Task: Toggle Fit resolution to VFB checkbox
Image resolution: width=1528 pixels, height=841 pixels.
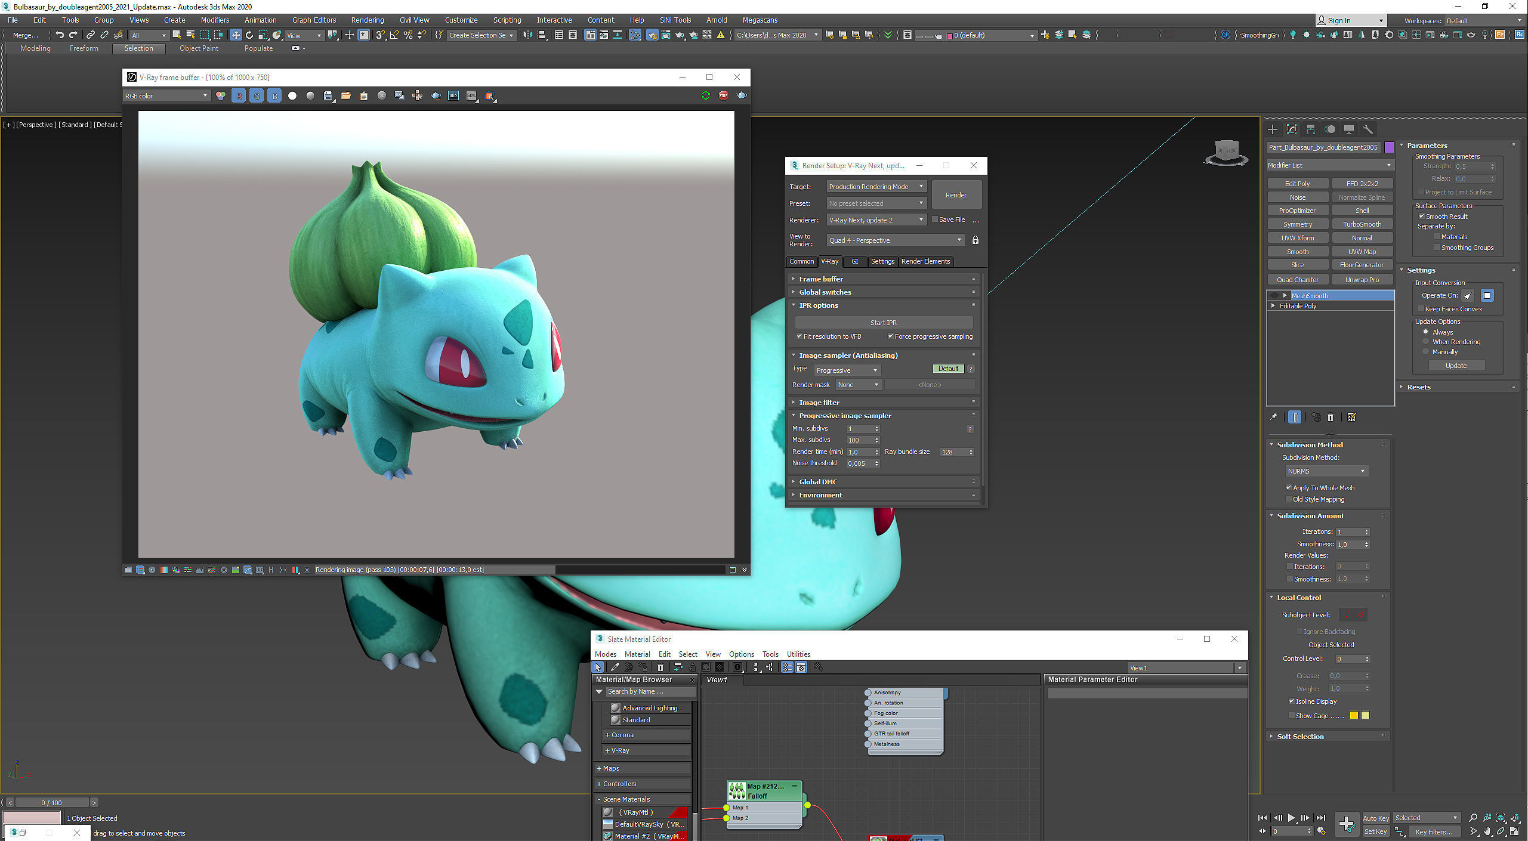Action: 799,336
